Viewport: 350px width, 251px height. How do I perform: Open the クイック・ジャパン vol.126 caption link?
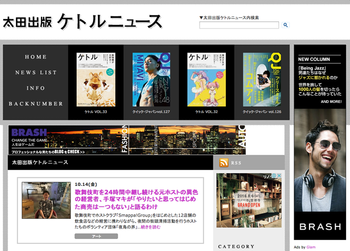click(262, 112)
